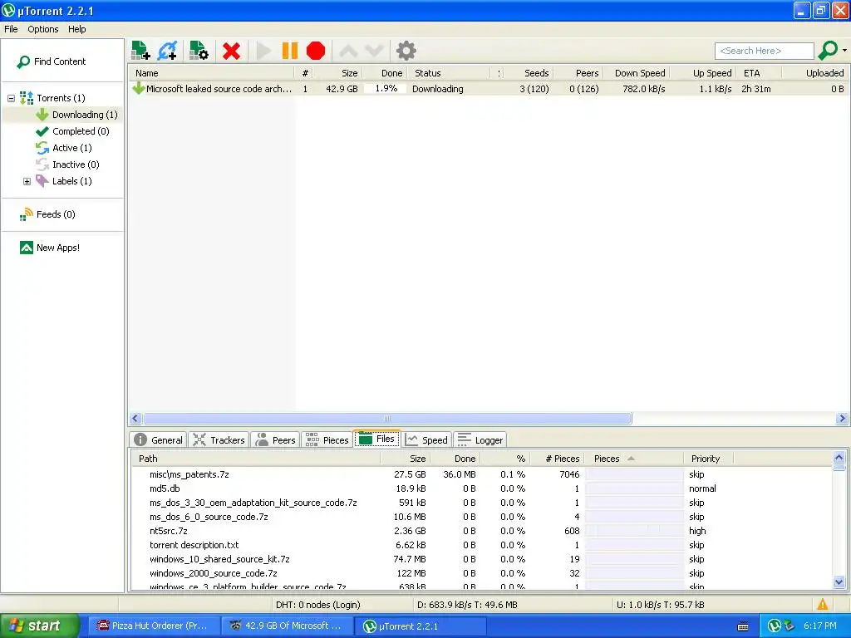Sort torrents by the ETA column
This screenshot has width=851, height=638.
758,73
